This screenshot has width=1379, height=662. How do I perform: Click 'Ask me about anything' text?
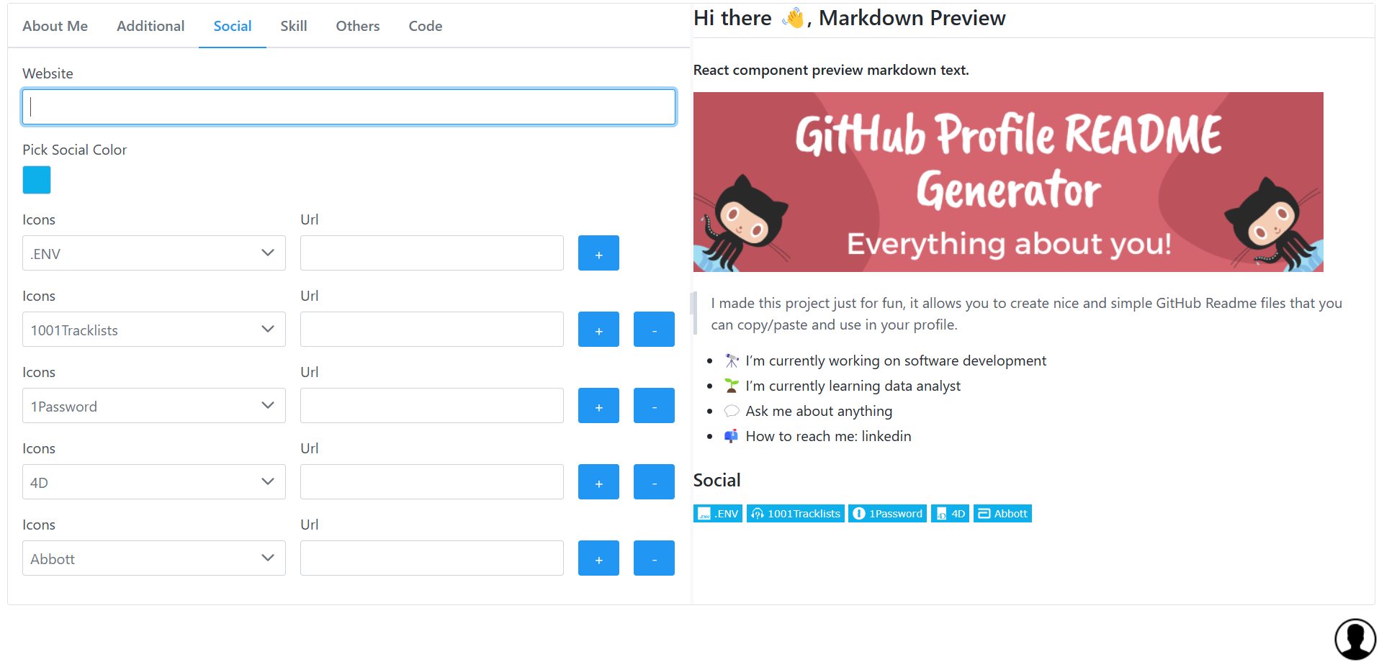pyautogui.click(x=819, y=411)
